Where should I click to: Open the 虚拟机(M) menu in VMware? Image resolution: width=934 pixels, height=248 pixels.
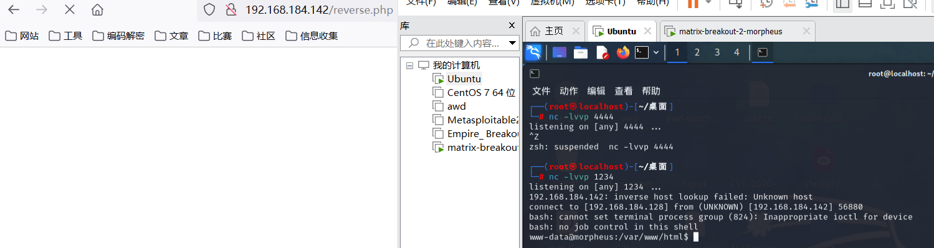[552, 3]
